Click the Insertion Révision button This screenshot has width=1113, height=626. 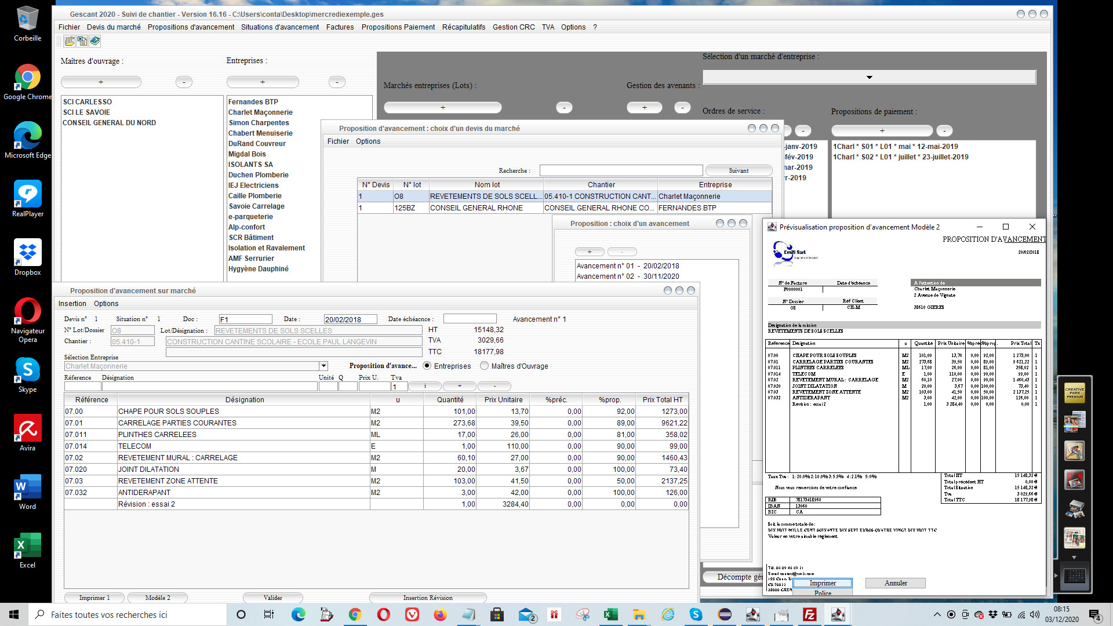tap(428, 598)
